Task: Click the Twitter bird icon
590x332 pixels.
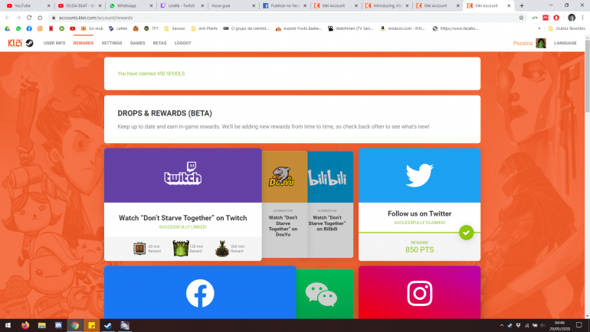Action: pos(420,175)
